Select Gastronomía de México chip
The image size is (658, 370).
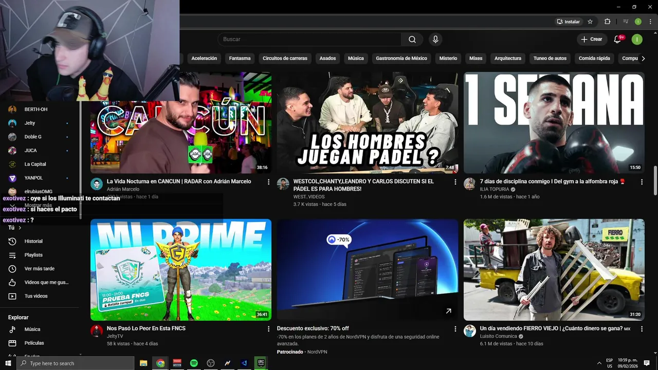401,59
